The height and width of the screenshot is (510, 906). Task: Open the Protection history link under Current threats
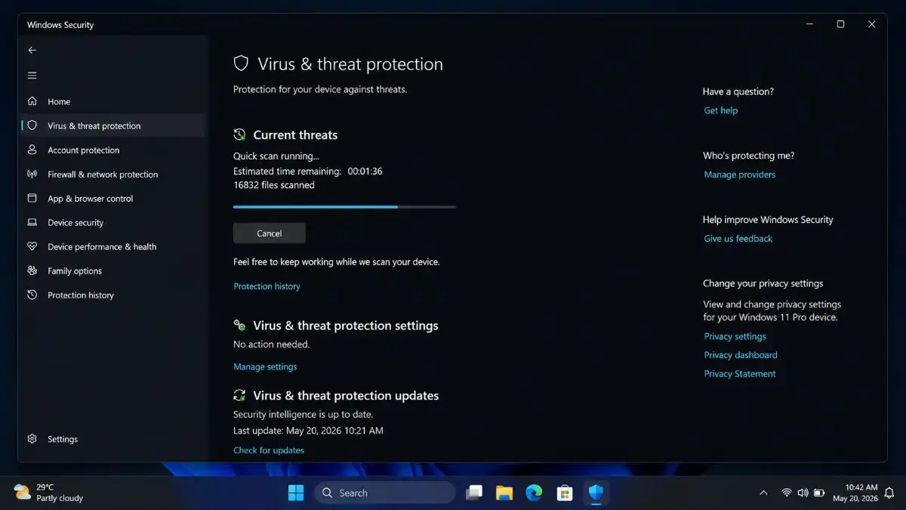tap(267, 286)
